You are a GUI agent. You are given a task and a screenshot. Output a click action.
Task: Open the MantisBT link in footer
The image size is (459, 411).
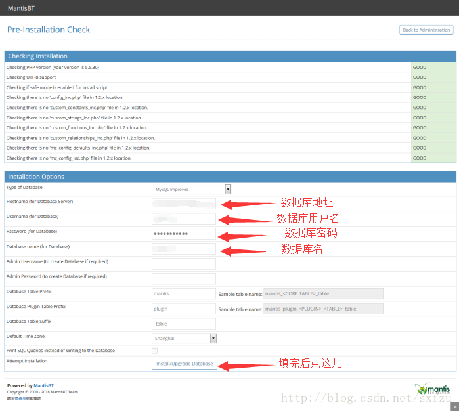(x=43, y=385)
